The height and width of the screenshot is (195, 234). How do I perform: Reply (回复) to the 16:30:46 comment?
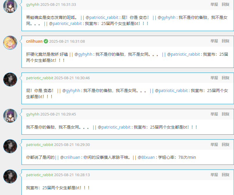click(226, 78)
